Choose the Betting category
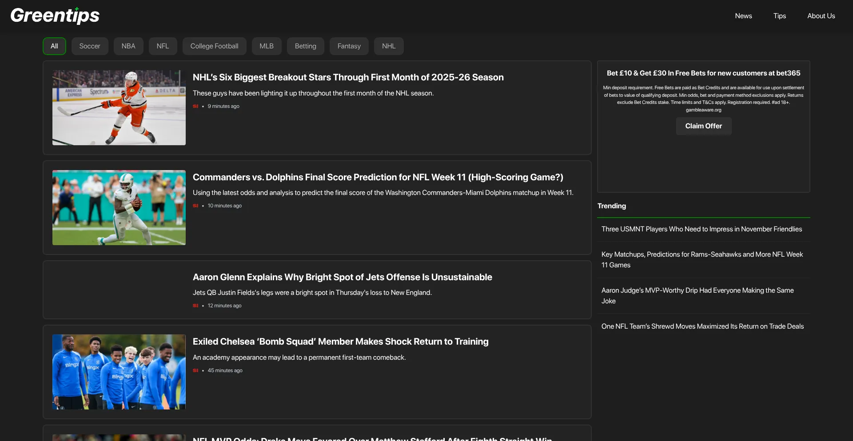This screenshot has height=441, width=853. 306,46
